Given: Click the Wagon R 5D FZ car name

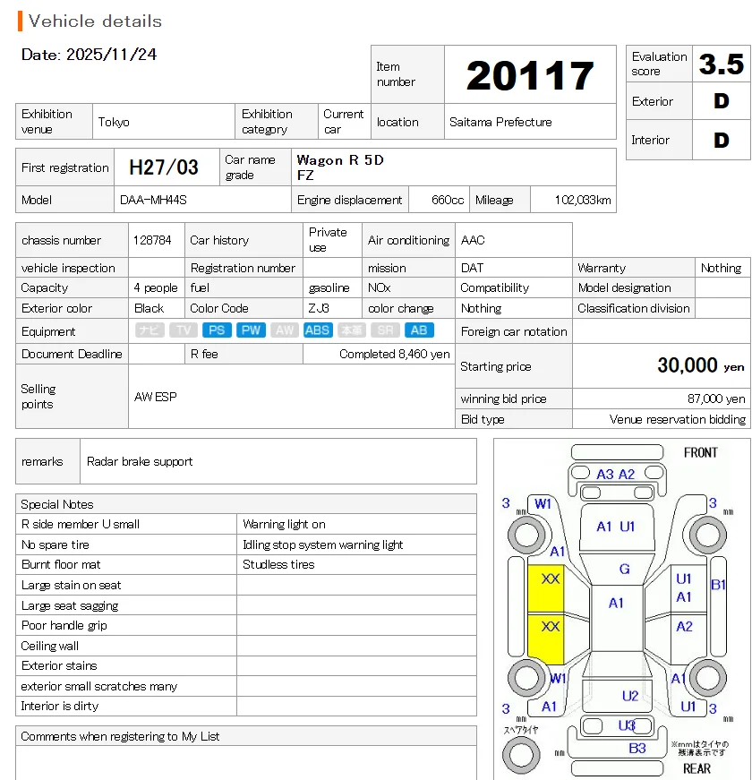Looking at the screenshot, I should click(340, 167).
